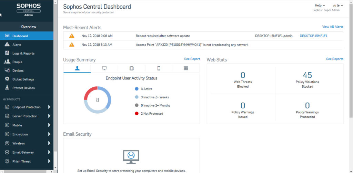Select the single phone tab in Usage Summary
Image resolution: width=353 pixels, height=173 pixels.
pos(159,68)
